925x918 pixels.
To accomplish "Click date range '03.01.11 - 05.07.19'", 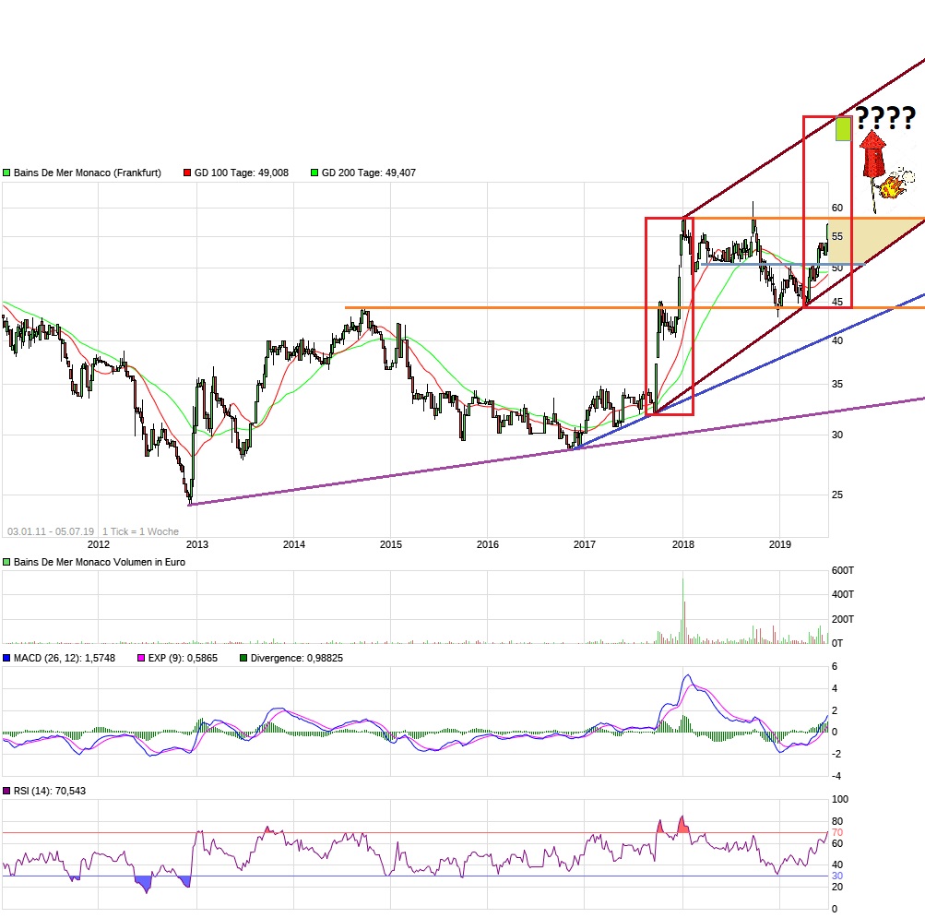I will (x=51, y=532).
